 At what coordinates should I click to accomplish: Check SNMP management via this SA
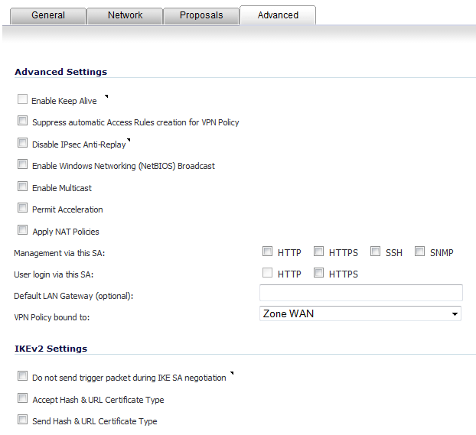tap(419, 252)
